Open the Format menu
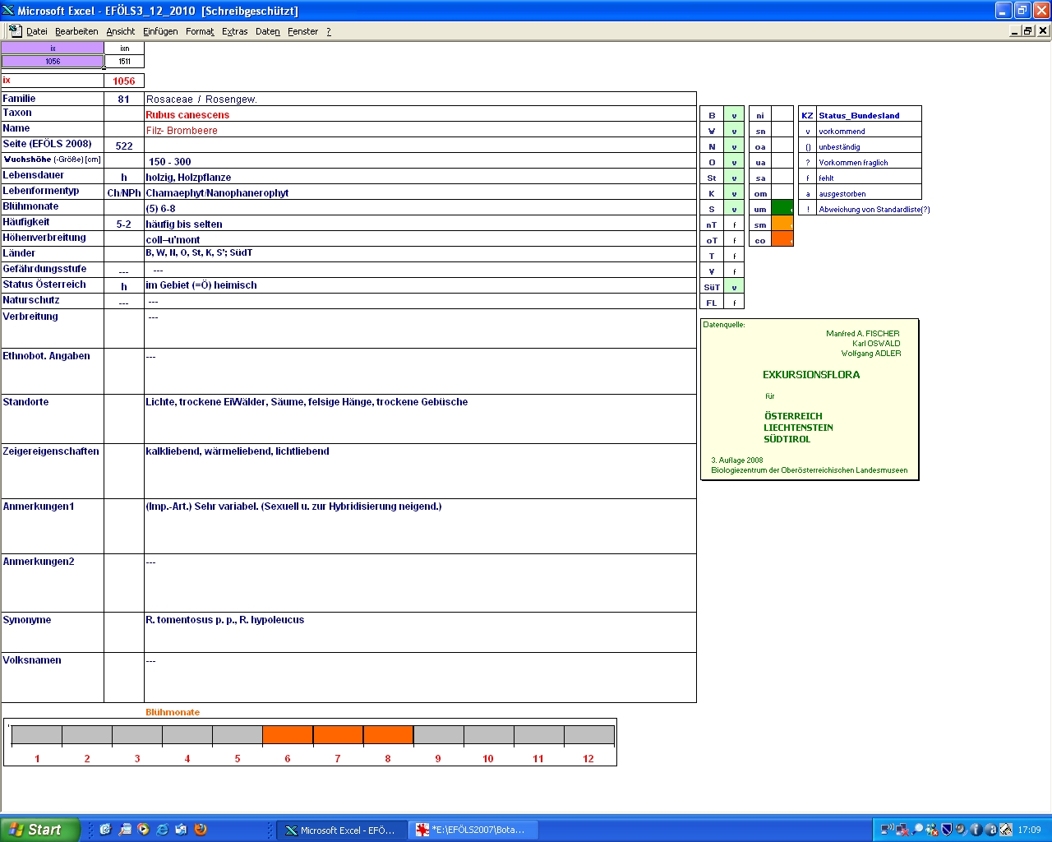Viewport: 1052px width, 842px height. pos(200,31)
